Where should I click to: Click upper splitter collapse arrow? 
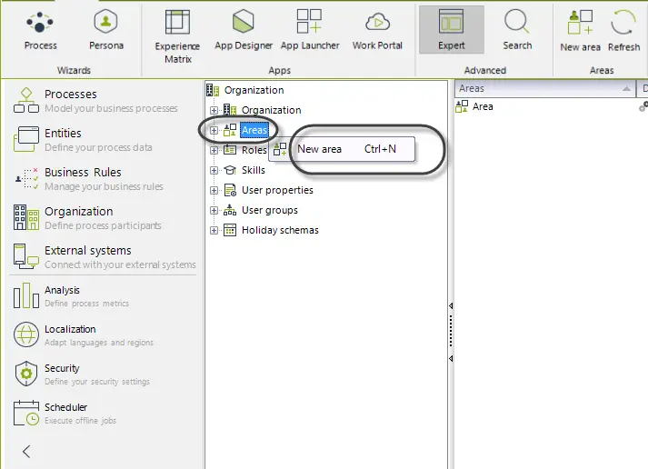[451, 305]
